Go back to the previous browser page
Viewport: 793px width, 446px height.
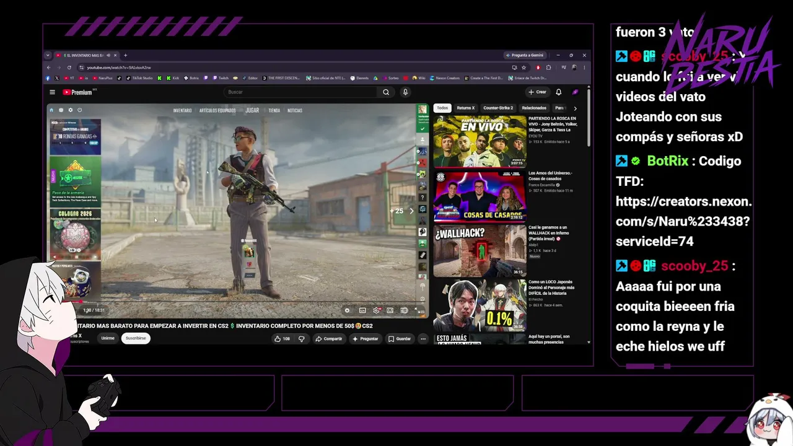tap(50, 68)
